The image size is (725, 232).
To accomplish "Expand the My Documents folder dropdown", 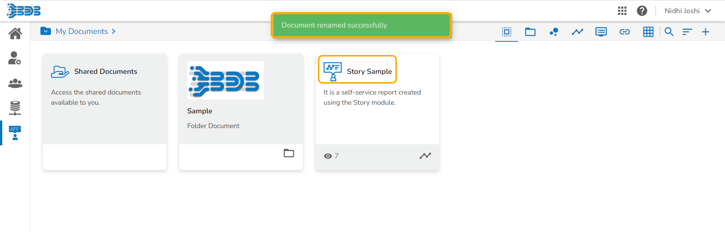I will point(46,31).
